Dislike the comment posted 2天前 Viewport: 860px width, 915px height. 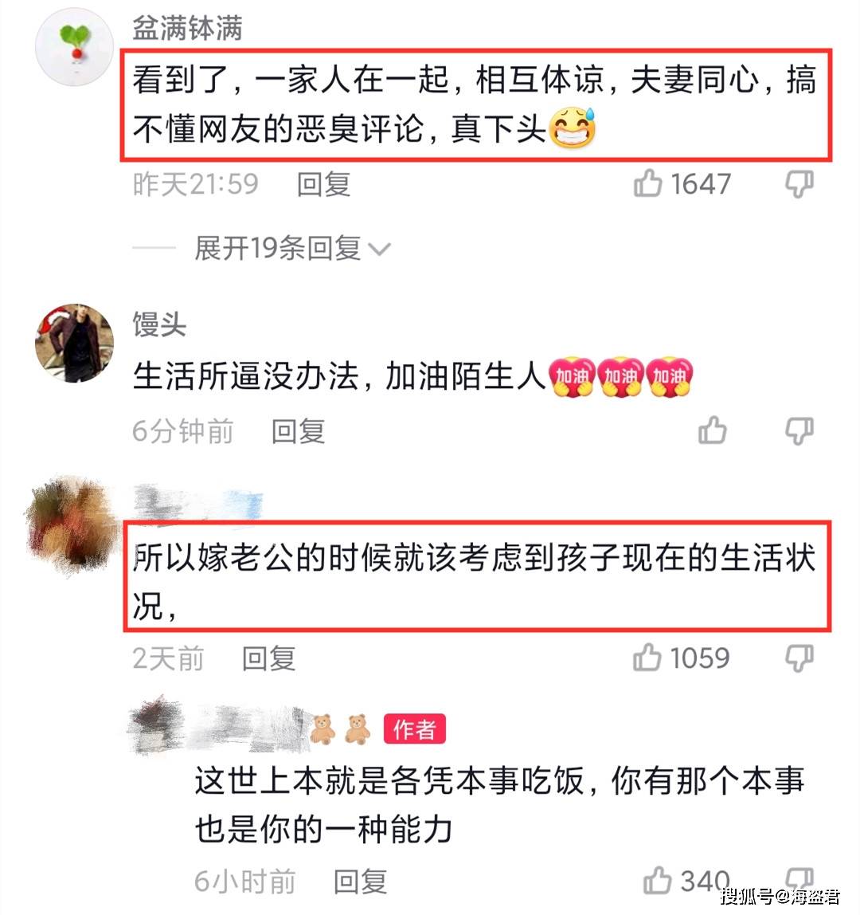[799, 658]
